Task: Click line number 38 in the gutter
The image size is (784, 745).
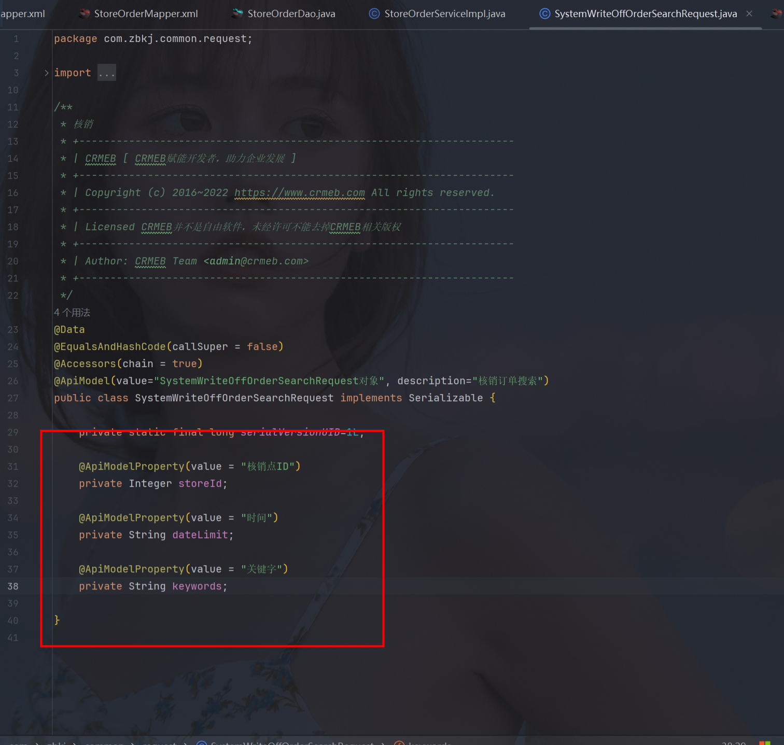Action: [x=13, y=586]
